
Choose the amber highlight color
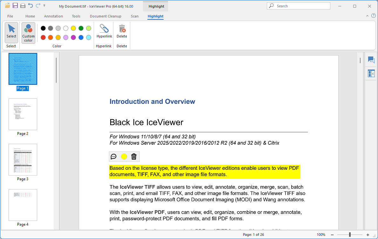pyautogui.click(x=58, y=37)
